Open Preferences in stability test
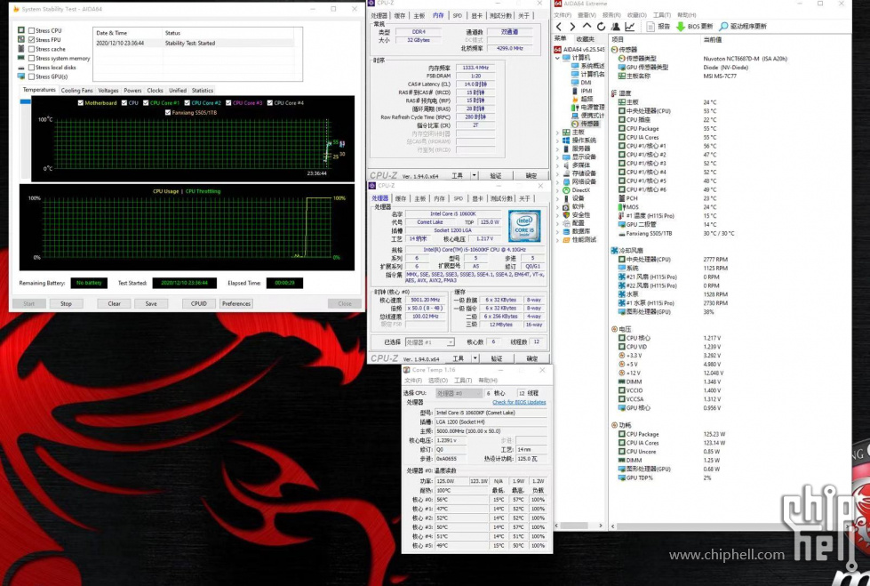Screen dimensions: 870x586 pos(236,304)
